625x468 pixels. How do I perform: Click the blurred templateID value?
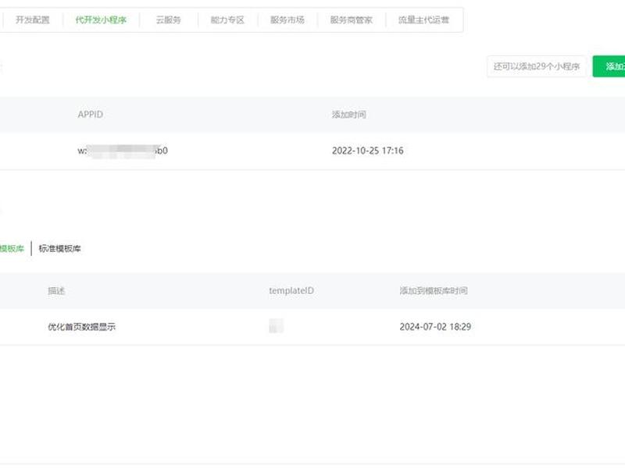tap(277, 326)
